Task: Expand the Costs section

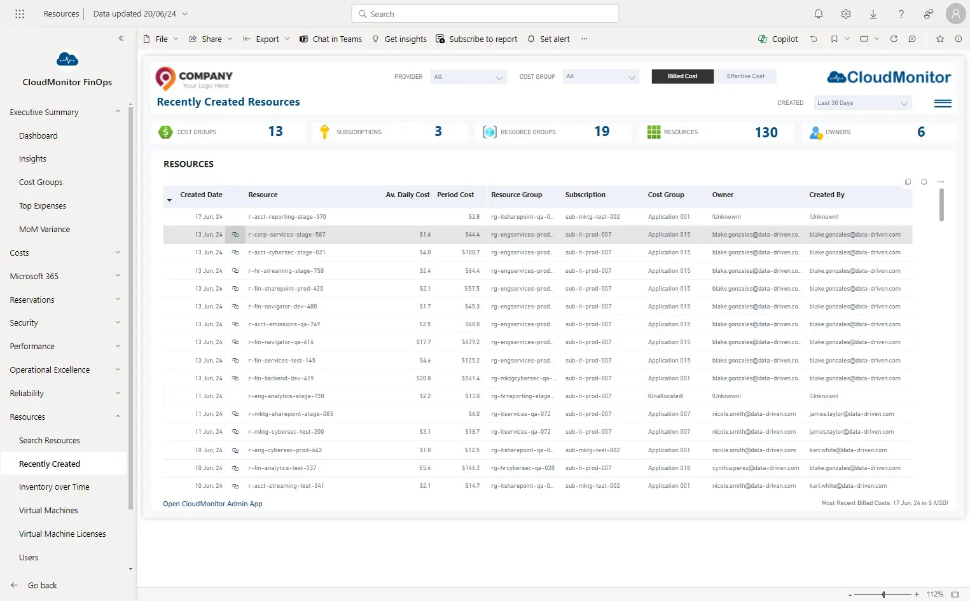Action: [118, 252]
